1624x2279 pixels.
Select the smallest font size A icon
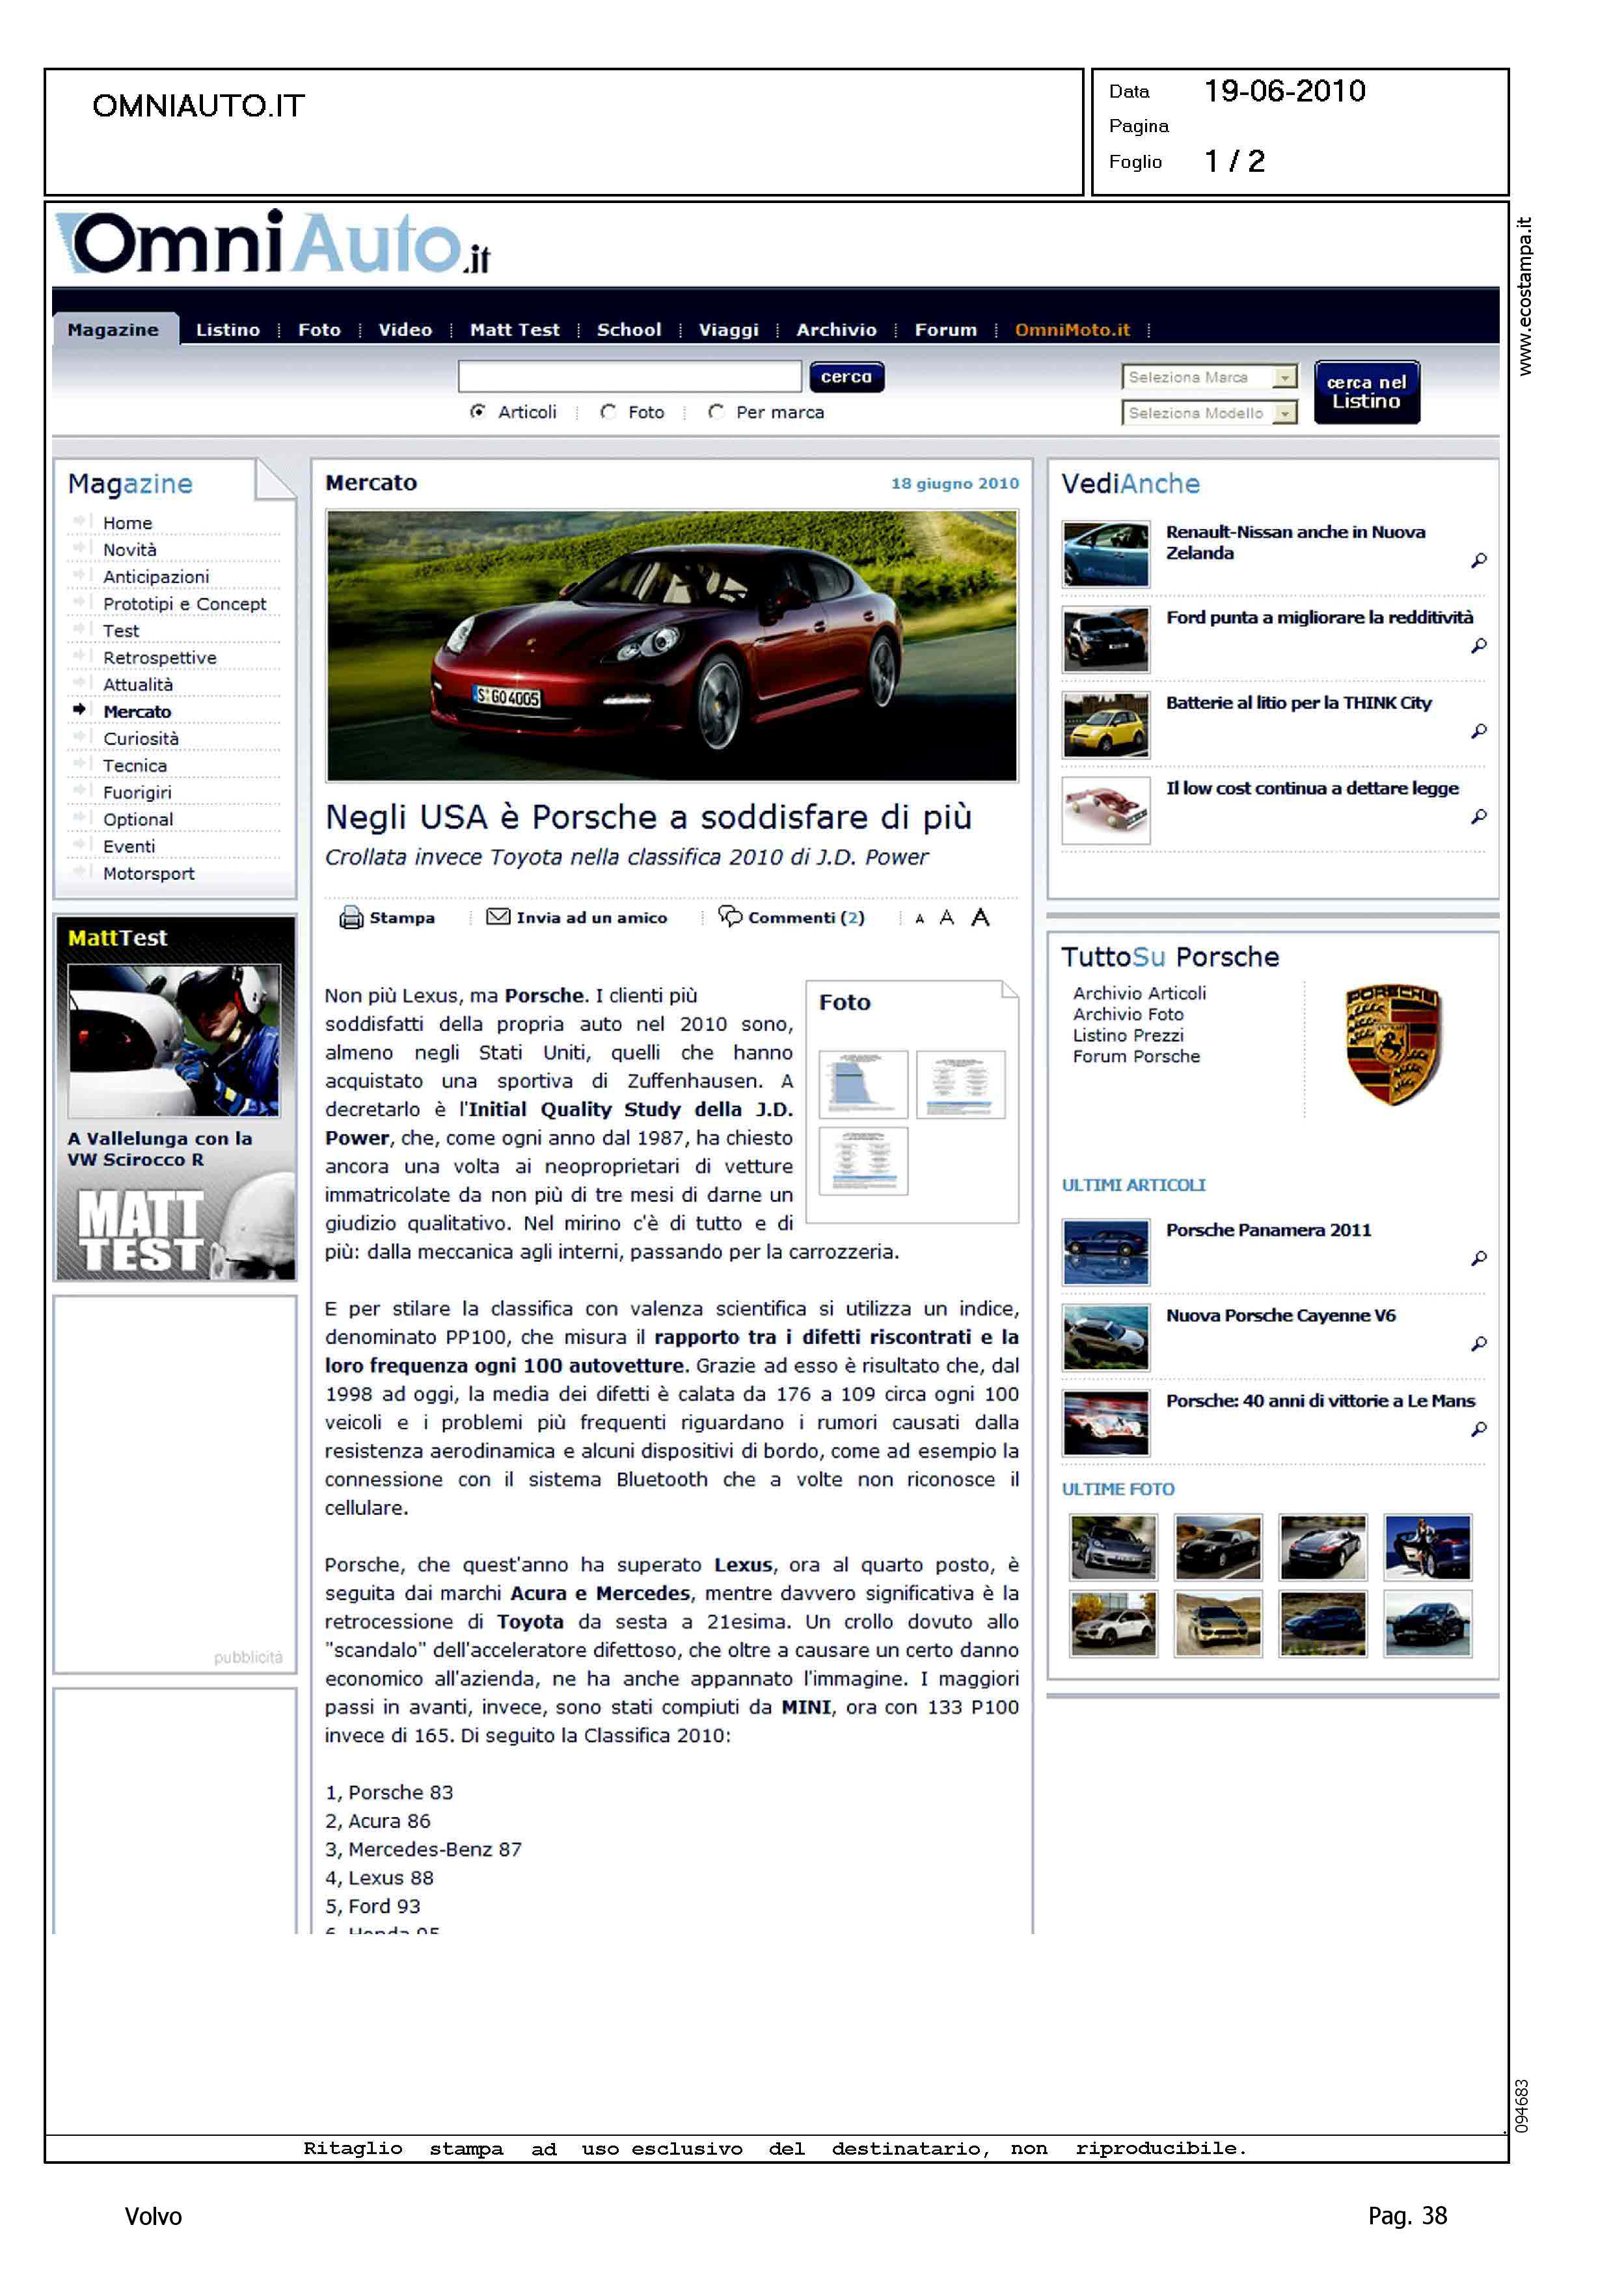(919, 918)
